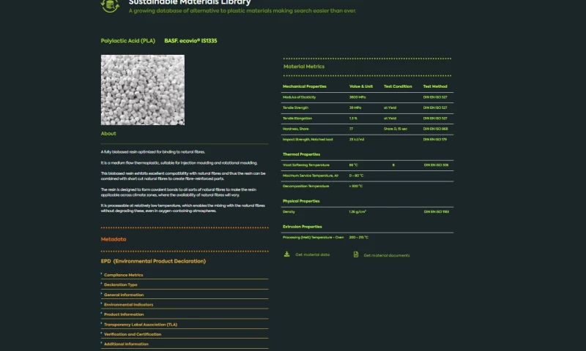This screenshot has height=351, width=586.
Task: Click the 200 - 215 °C value
Action: [359, 237]
